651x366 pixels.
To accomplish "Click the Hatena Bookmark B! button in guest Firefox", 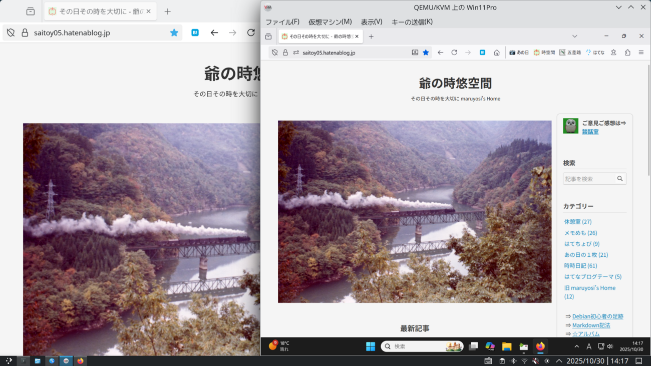I will pos(482,53).
